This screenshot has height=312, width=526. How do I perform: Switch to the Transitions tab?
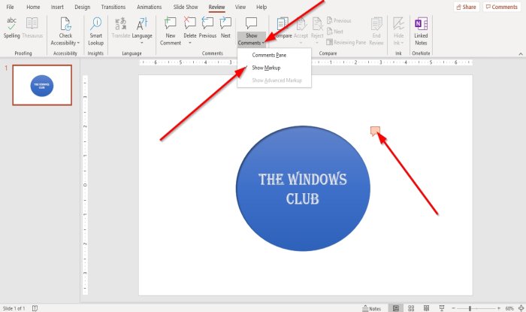coord(113,7)
